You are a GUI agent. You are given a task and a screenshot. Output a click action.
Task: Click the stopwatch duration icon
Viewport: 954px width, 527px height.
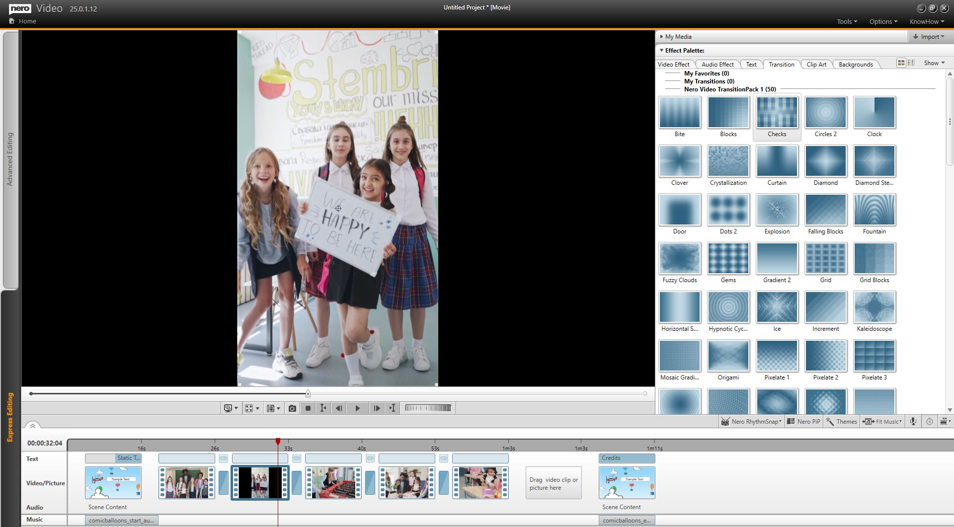point(930,421)
